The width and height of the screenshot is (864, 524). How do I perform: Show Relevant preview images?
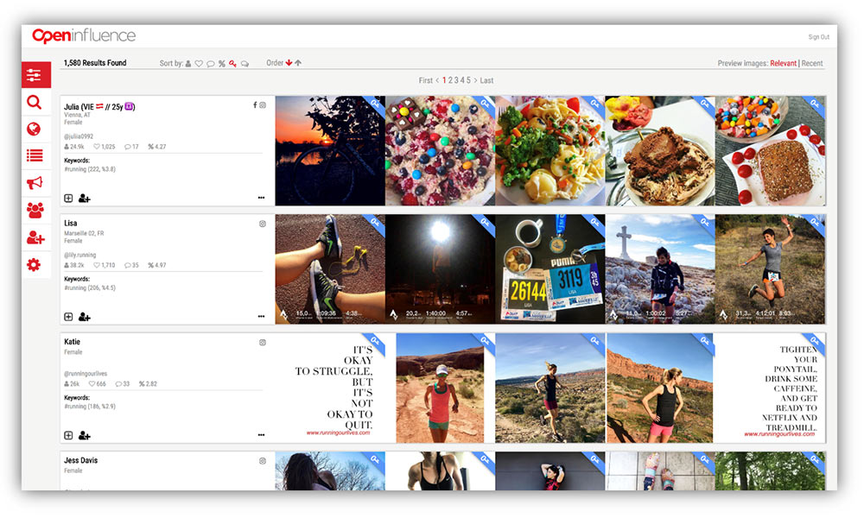[x=783, y=63]
